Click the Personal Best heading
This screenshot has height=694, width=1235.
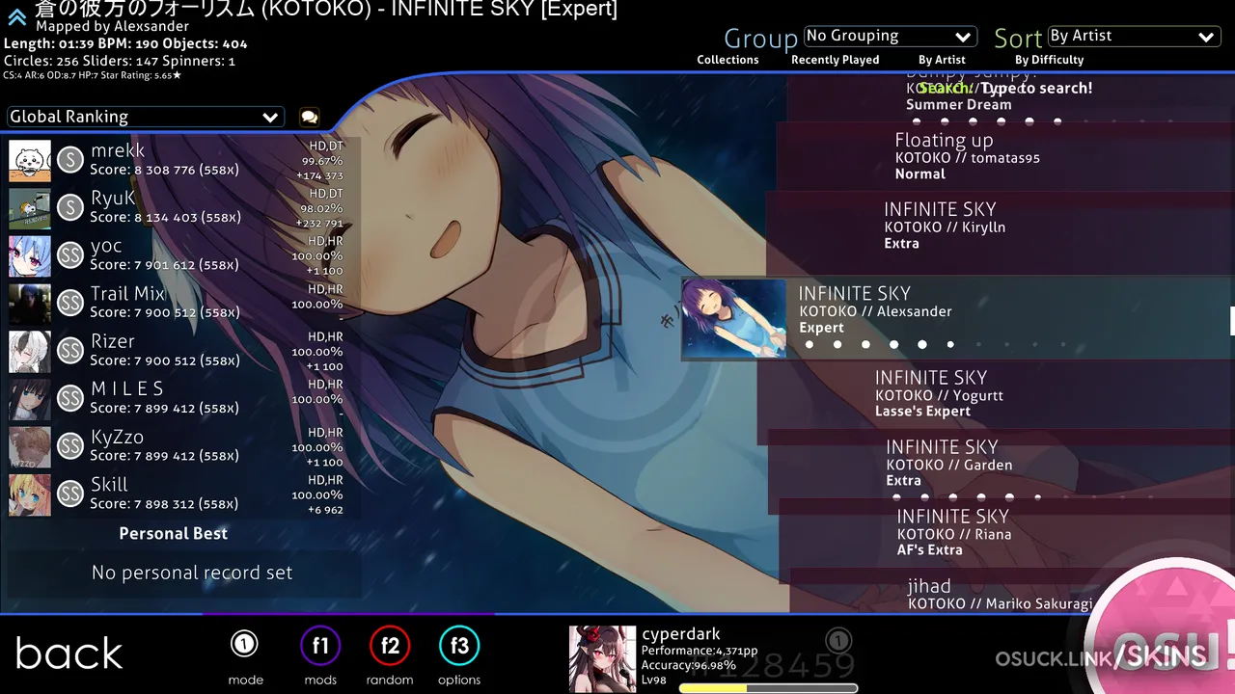174,533
